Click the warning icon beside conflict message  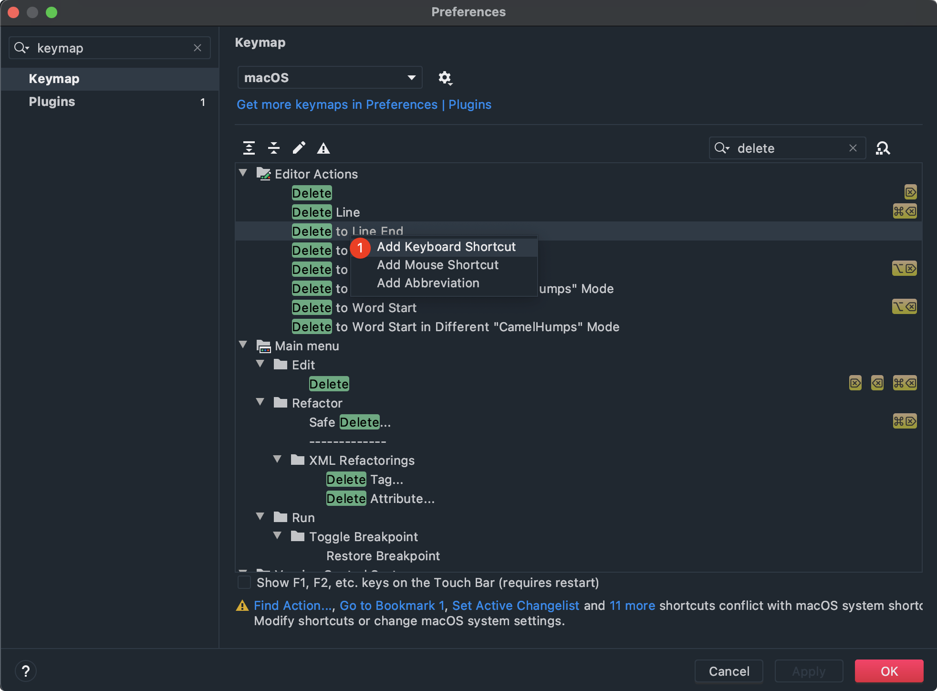(242, 606)
